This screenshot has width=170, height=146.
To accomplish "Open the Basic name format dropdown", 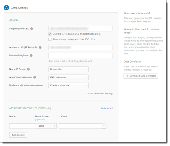I will pos(47,126).
